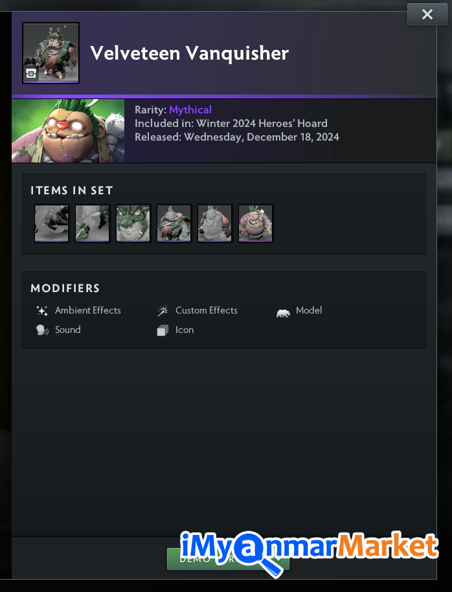Image resolution: width=452 pixels, height=592 pixels.
Task: Click the Mythical rarity link
Action: (190, 110)
